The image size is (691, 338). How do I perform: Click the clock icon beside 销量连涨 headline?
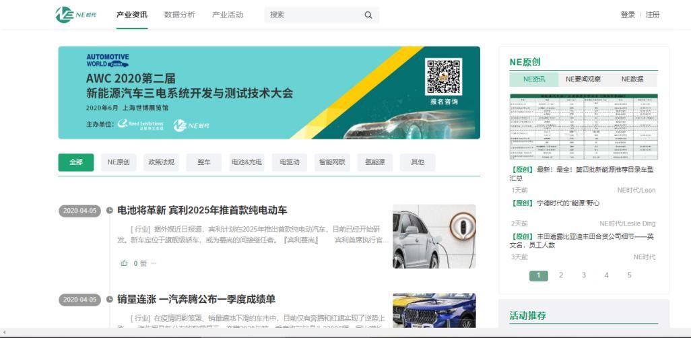pos(110,300)
